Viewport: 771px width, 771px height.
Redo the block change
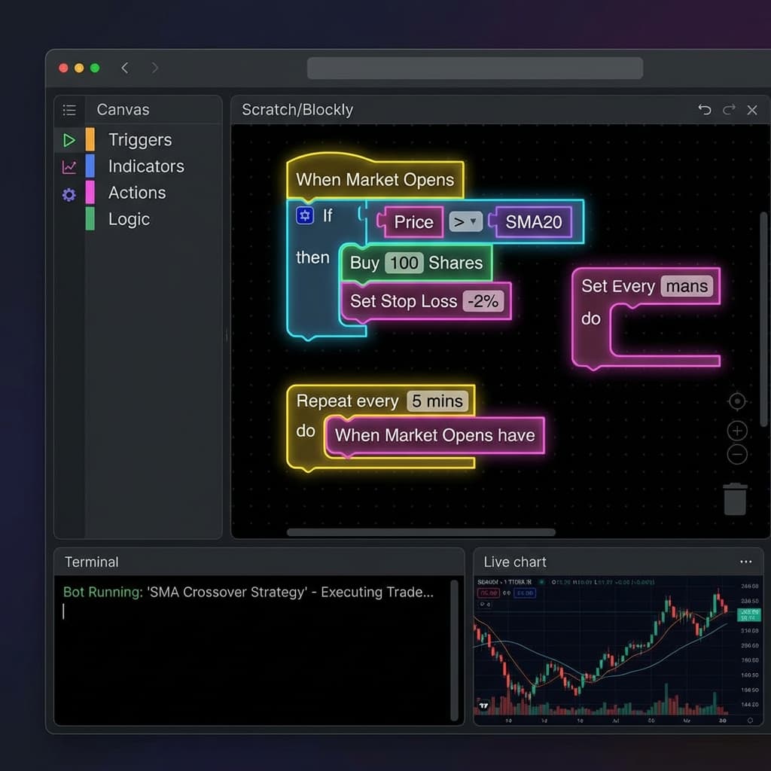(728, 110)
